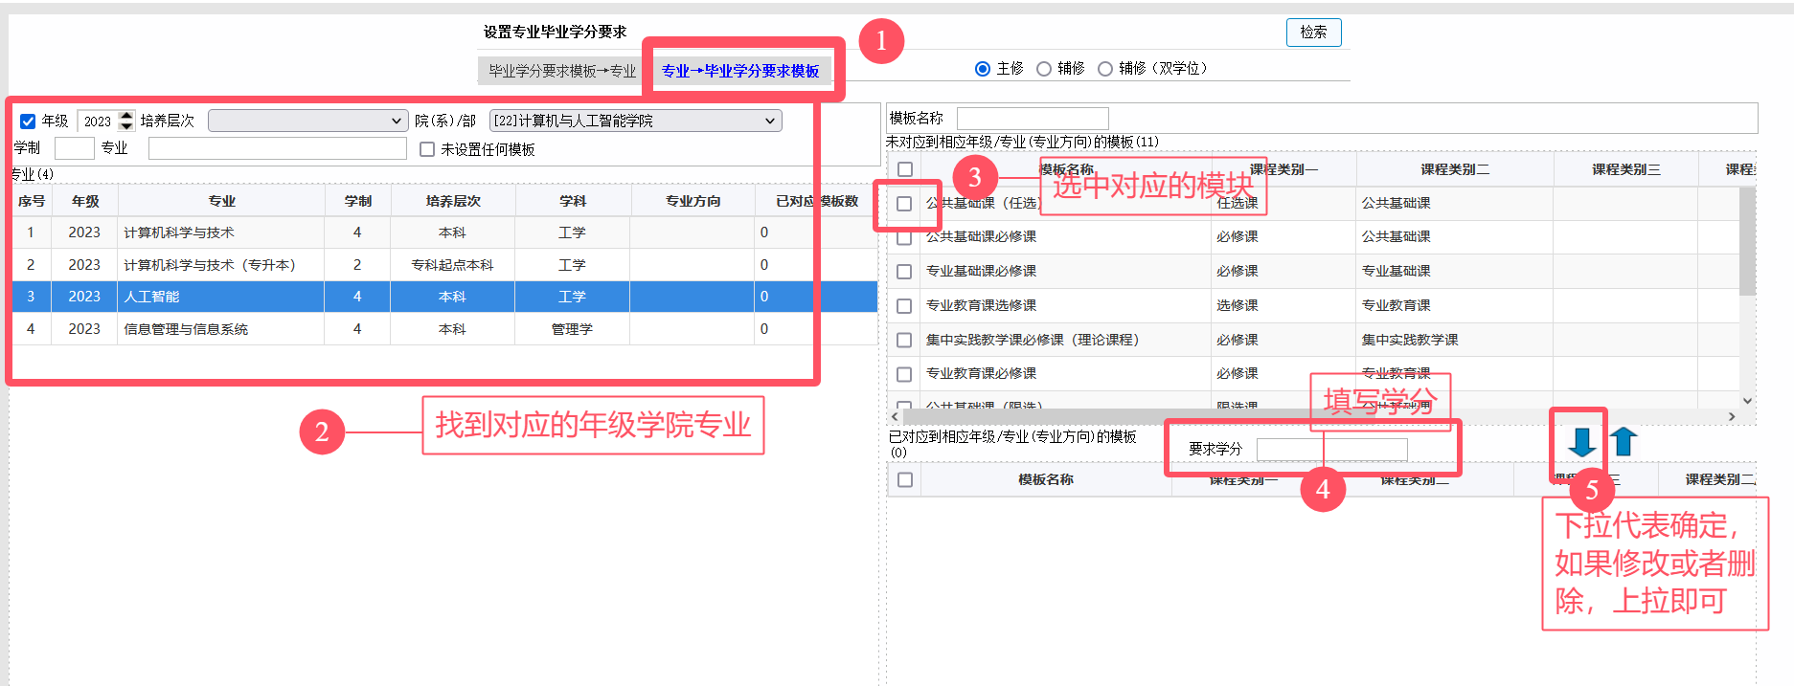Open the 专业→毕业学分要求模板 tab
The height and width of the screenshot is (686, 1794).
pyautogui.click(x=740, y=71)
